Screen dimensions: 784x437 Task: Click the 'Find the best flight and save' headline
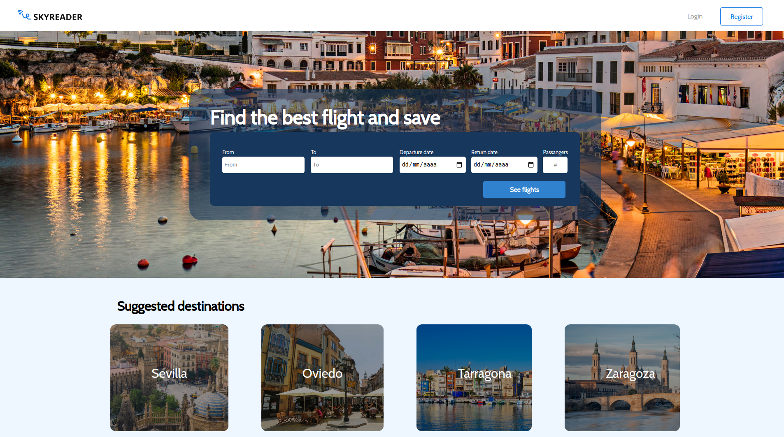click(x=325, y=118)
